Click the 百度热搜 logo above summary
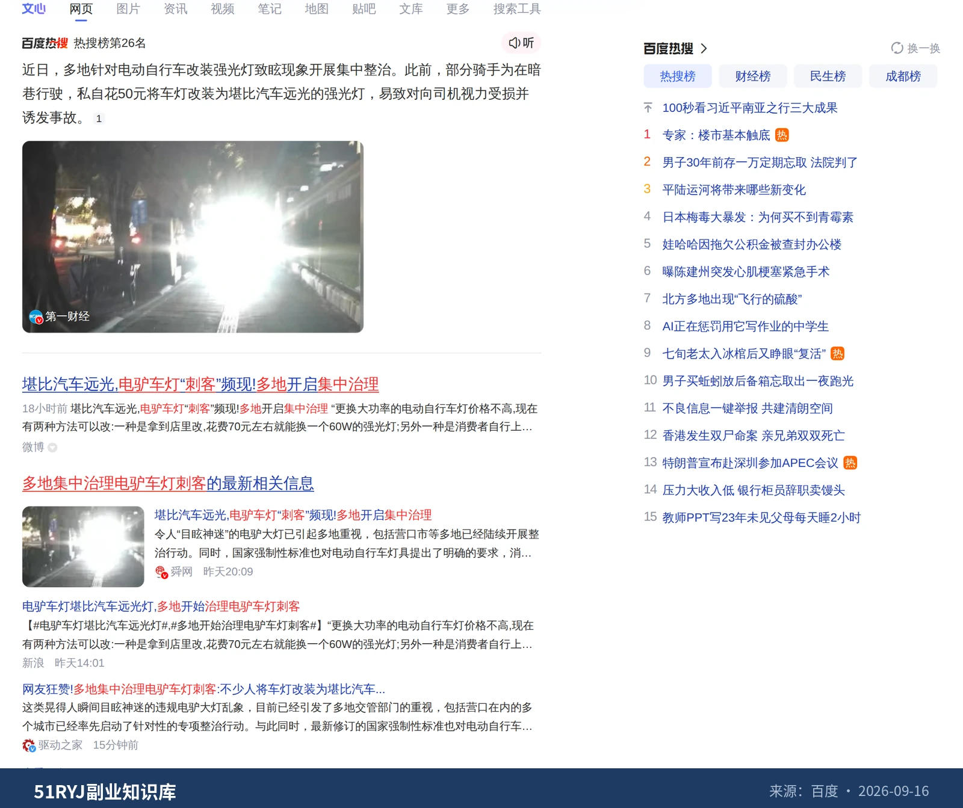 tap(45, 43)
